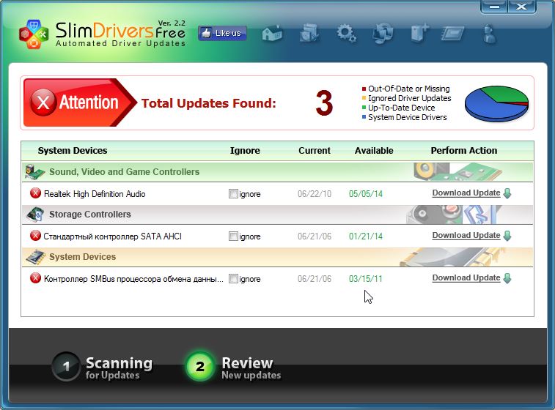
Task: Select the Scanning for Updates step 1
Action: pos(103,367)
